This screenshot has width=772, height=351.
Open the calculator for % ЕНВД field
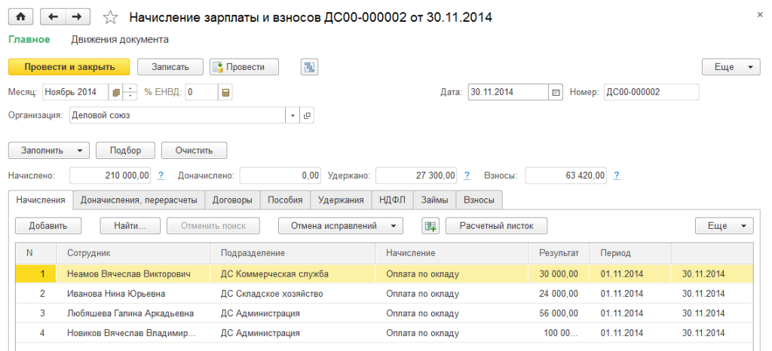(x=225, y=92)
